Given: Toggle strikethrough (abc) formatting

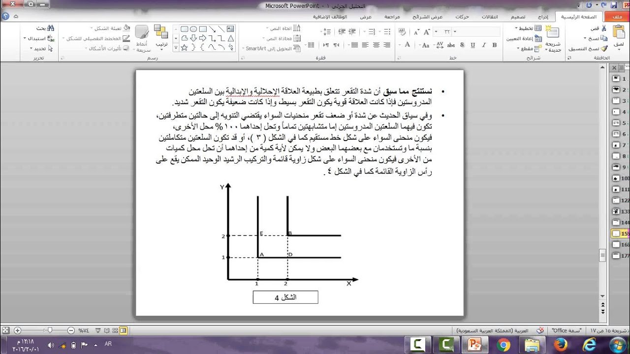Looking at the screenshot, I should click(451, 45).
